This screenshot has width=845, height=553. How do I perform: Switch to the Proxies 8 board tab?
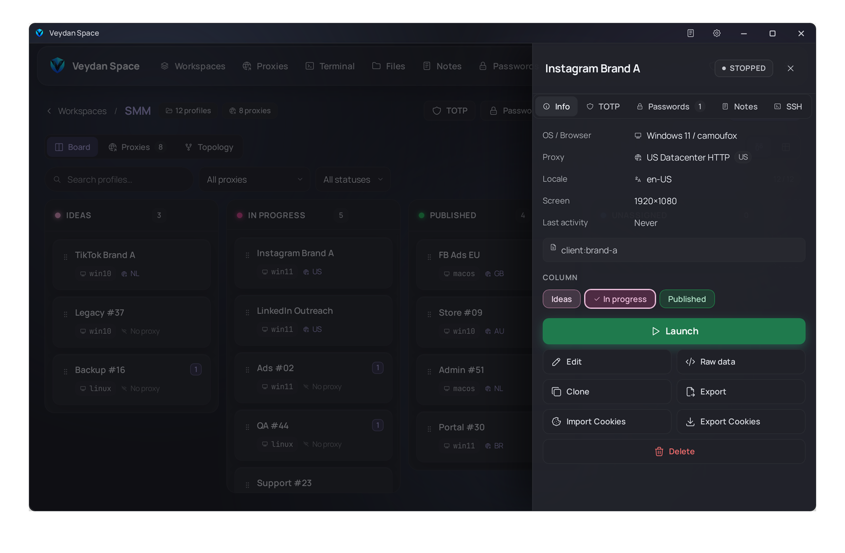(x=136, y=147)
